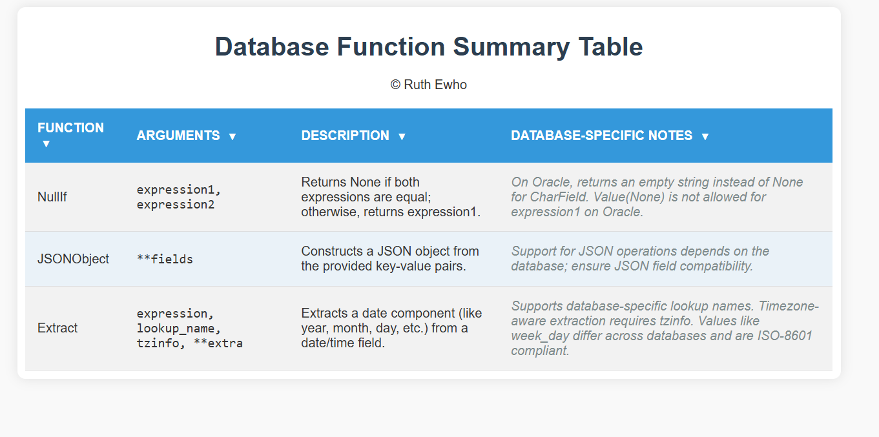Click the sort arrow beside Description header

pos(402,136)
